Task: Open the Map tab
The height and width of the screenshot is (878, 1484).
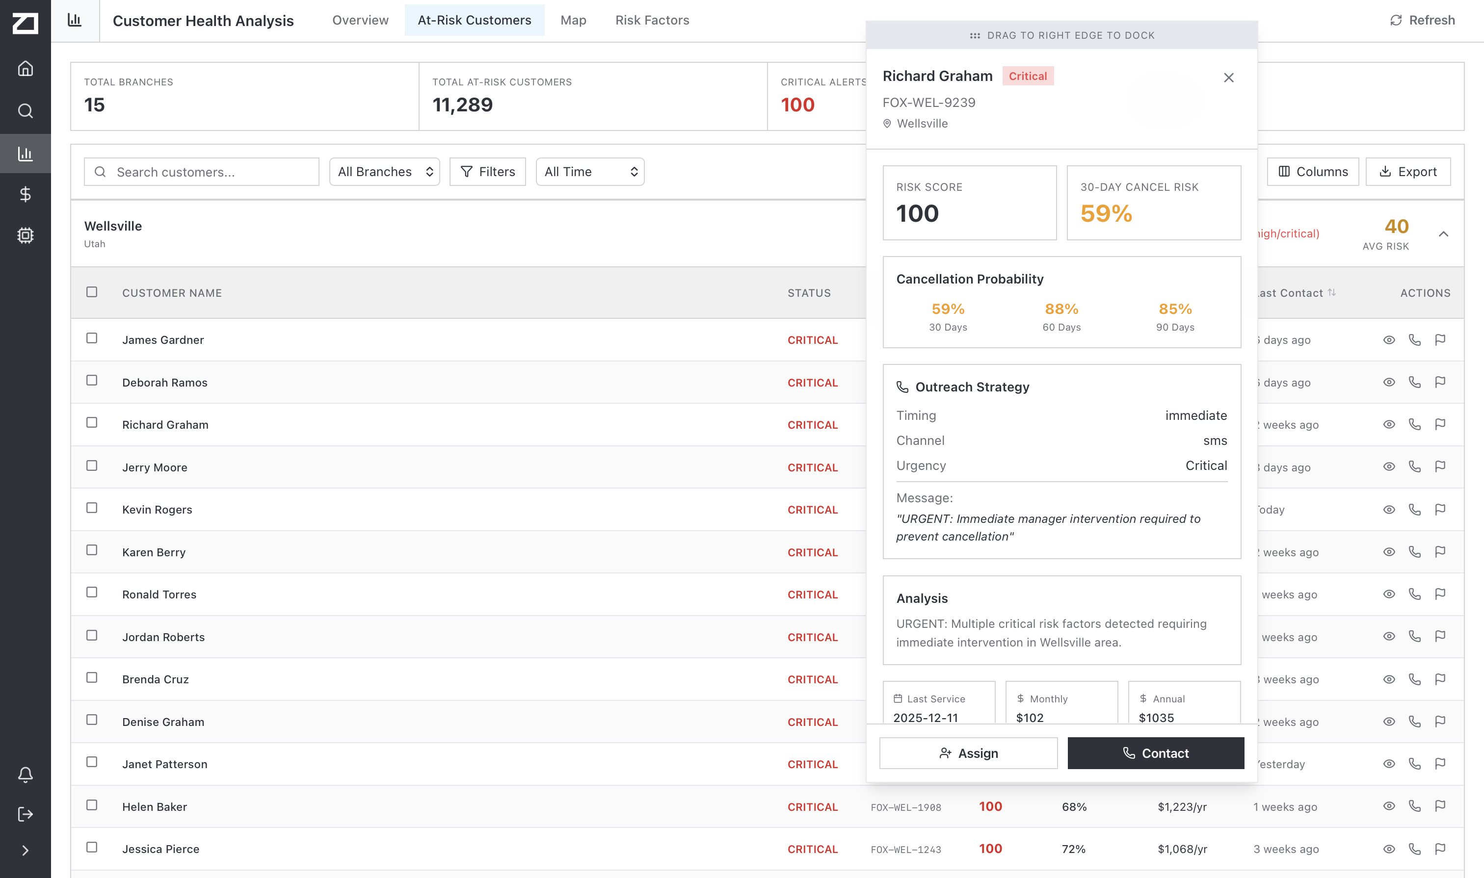Action: click(x=572, y=20)
